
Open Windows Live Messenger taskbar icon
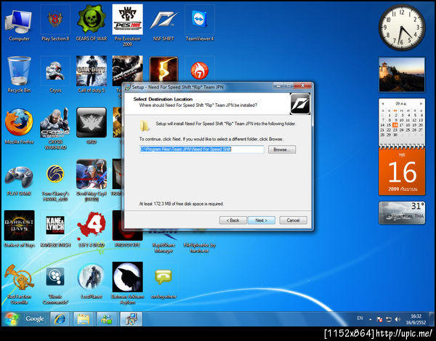pos(106,319)
